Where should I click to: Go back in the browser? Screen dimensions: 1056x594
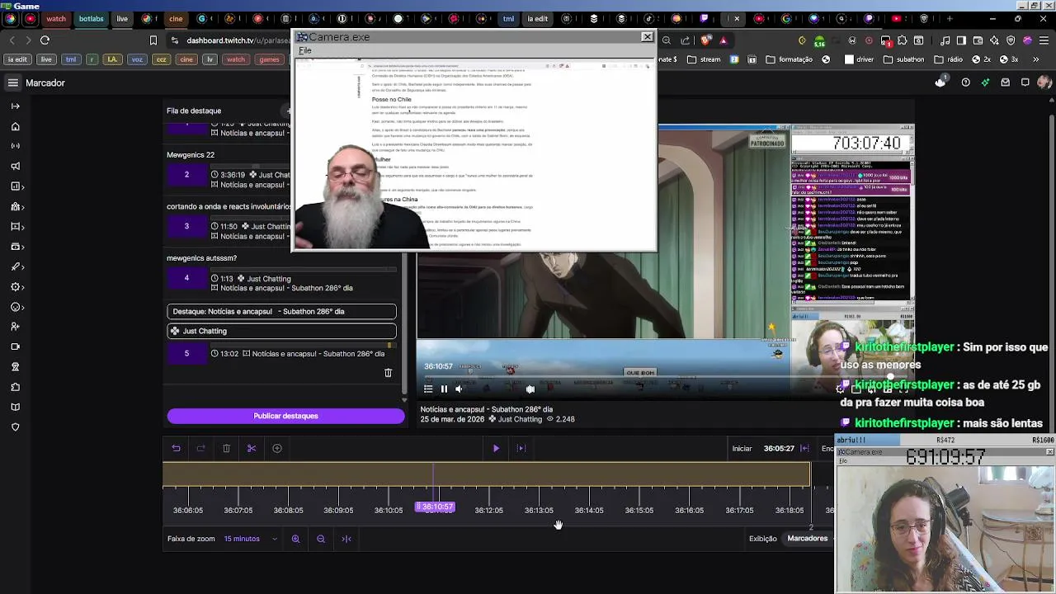coord(12,40)
